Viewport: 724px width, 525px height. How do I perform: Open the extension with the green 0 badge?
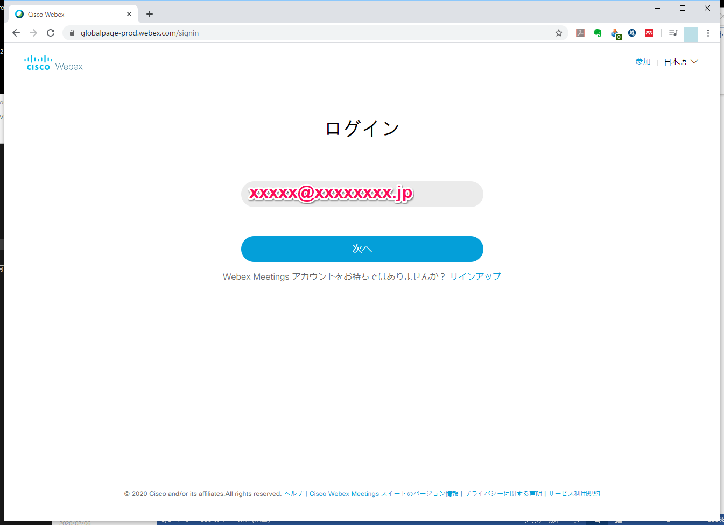point(616,34)
